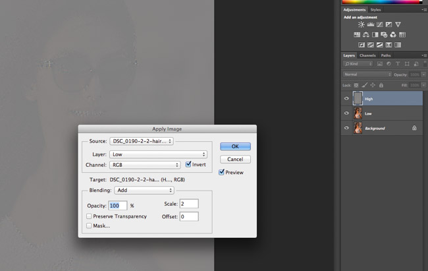Click the Offset input field
The width and height of the screenshot is (428, 271).
click(189, 216)
